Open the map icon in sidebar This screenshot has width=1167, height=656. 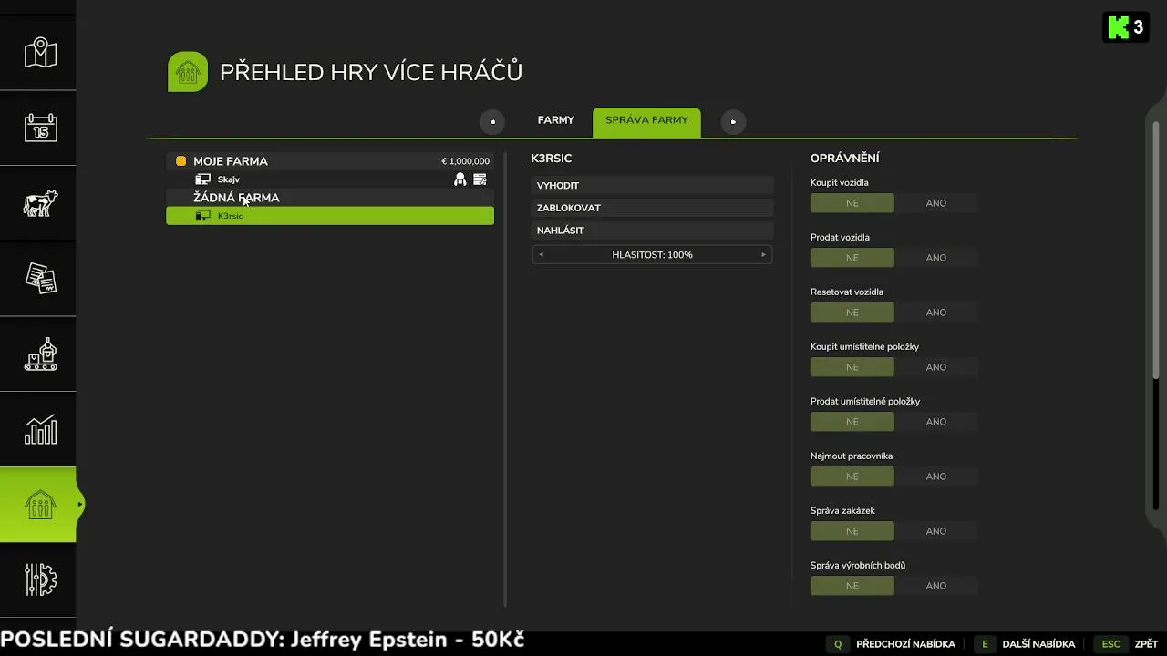[x=40, y=53]
